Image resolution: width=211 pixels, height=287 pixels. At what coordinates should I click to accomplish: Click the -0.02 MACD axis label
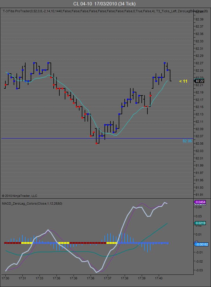click(199, 261)
